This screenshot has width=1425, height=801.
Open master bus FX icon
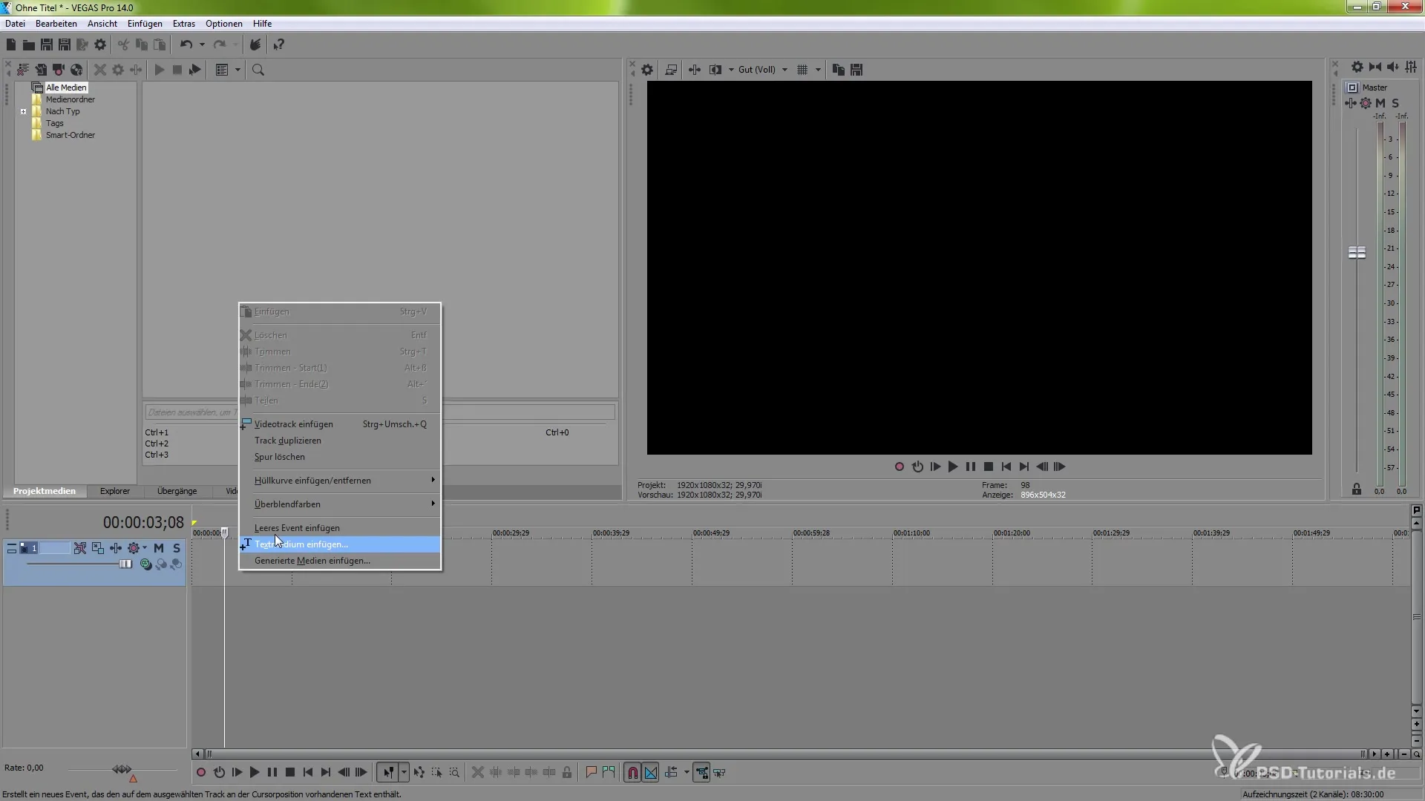point(1351,103)
